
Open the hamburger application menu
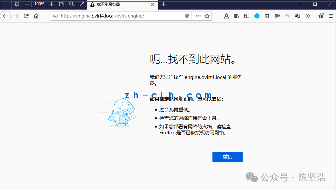(331, 16)
